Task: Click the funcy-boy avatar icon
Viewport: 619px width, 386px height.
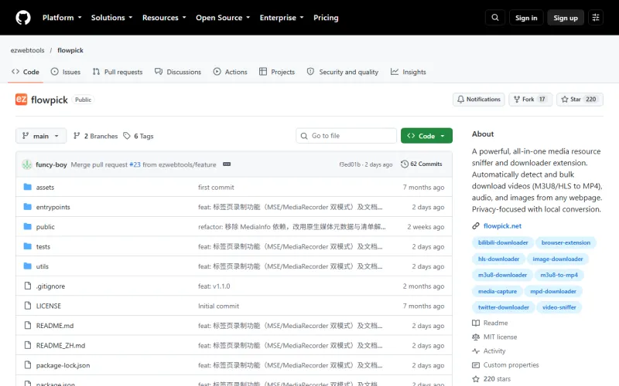Action: [x=27, y=164]
